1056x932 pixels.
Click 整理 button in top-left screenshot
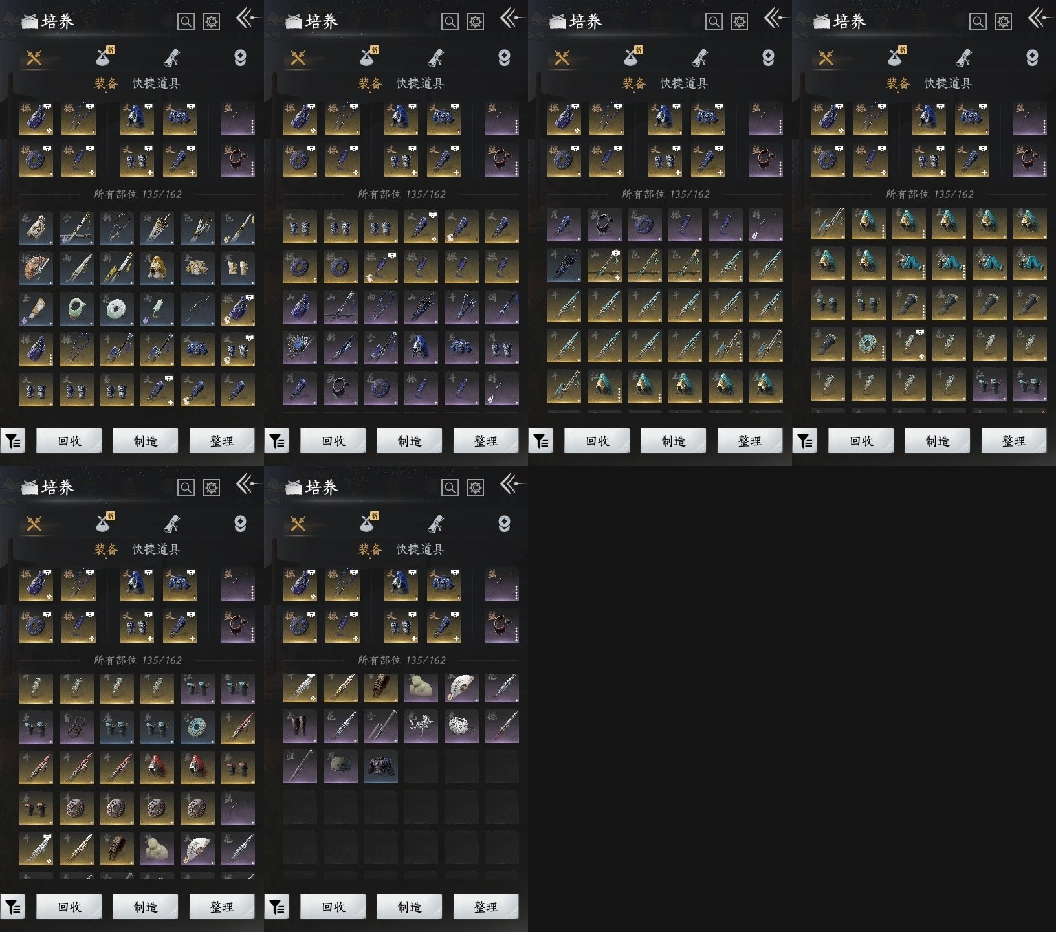tap(222, 441)
